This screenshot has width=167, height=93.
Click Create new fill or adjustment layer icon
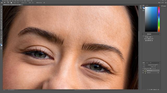coord(153,90)
